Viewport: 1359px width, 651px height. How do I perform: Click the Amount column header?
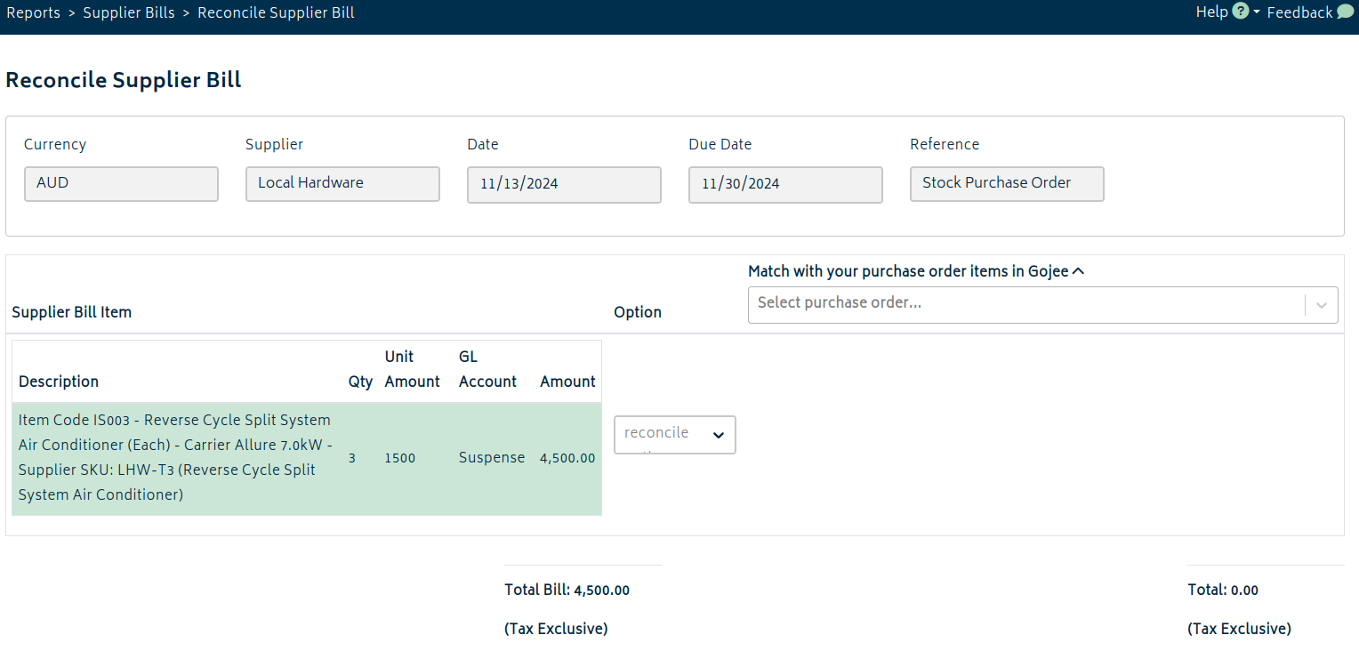coord(567,382)
